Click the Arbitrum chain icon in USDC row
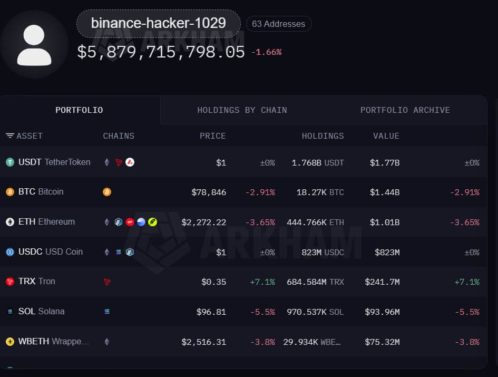The height and width of the screenshot is (377, 498). click(x=130, y=252)
